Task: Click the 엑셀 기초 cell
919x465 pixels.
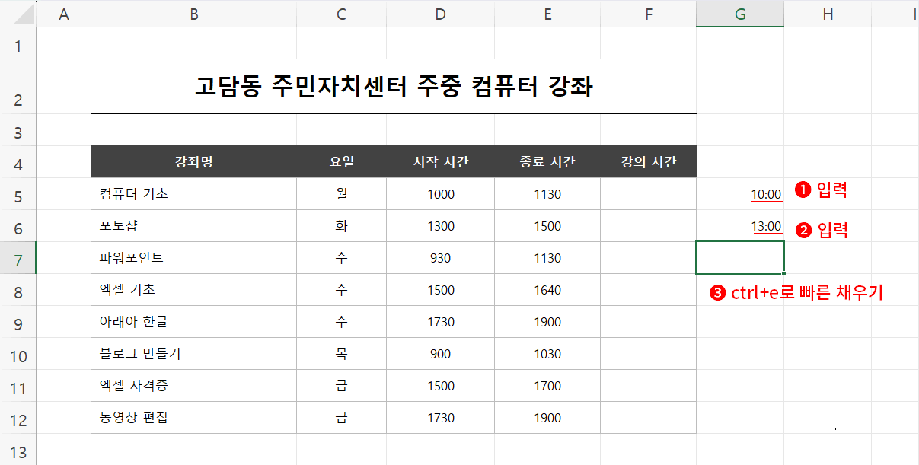Action: 193,290
